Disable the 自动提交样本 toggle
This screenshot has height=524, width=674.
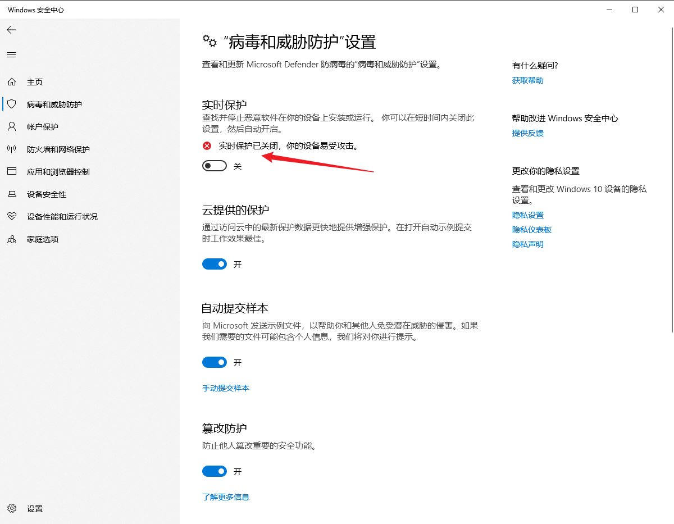click(215, 362)
